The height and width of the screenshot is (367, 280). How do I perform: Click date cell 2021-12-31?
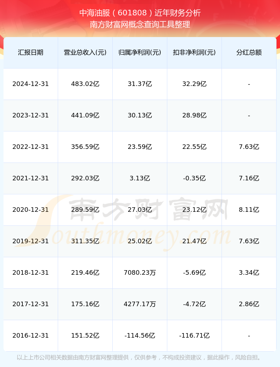point(31,178)
